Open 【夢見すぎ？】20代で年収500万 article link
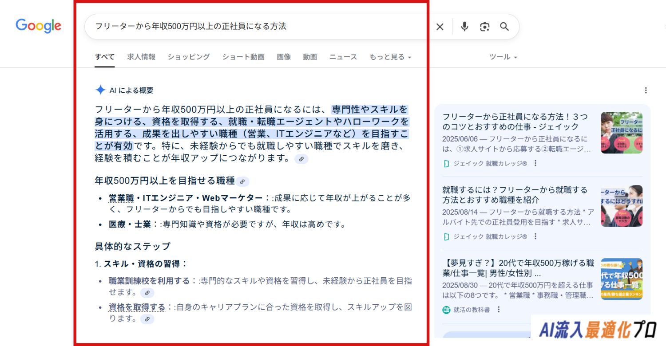 point(518,268)
